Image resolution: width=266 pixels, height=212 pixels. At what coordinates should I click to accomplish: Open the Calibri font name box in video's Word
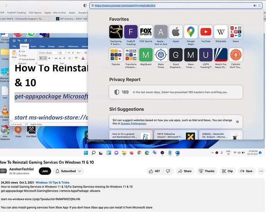(49, 53)
